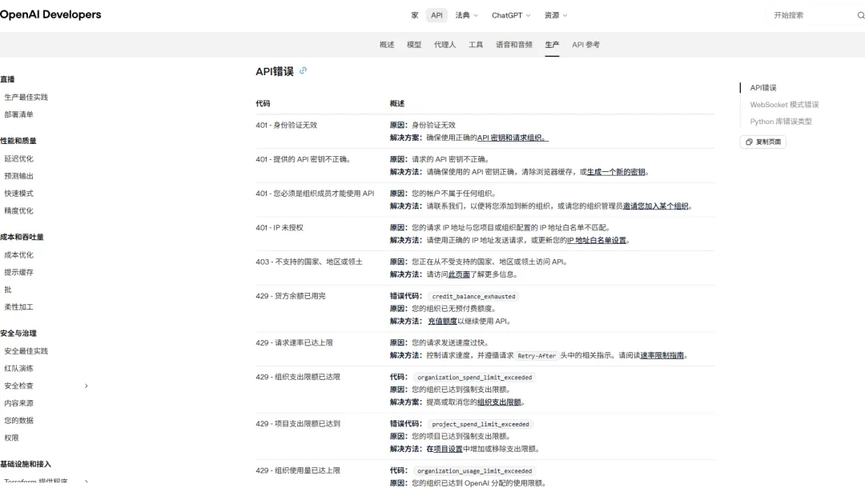Open the 充值额度 link
Image resolution: width=865 pixels, height=492 pixels.
442,322
